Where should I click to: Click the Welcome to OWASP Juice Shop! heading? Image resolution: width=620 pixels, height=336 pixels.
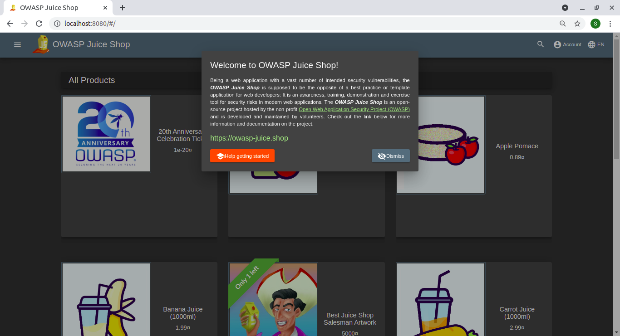274,65
